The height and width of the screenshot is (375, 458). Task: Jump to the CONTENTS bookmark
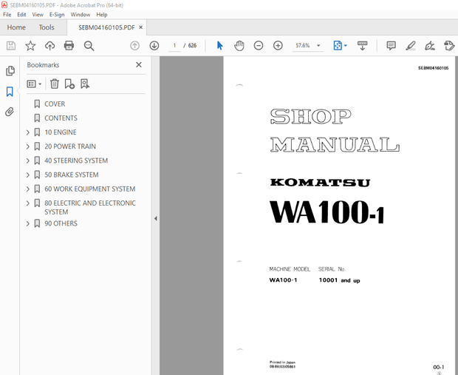point(61,118)
